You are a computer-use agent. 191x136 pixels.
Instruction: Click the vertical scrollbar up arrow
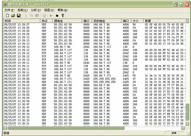click(x=187, y=21)
